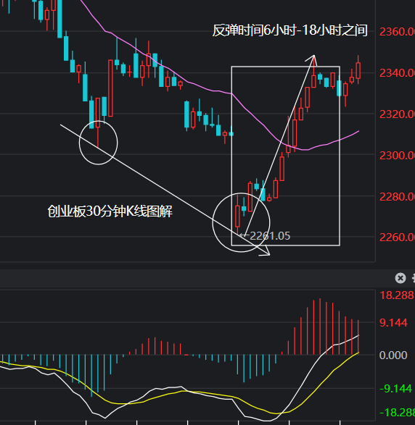415x425 pixels.
Task: Click the last red candlestick on the right
Action: point(358,70)
